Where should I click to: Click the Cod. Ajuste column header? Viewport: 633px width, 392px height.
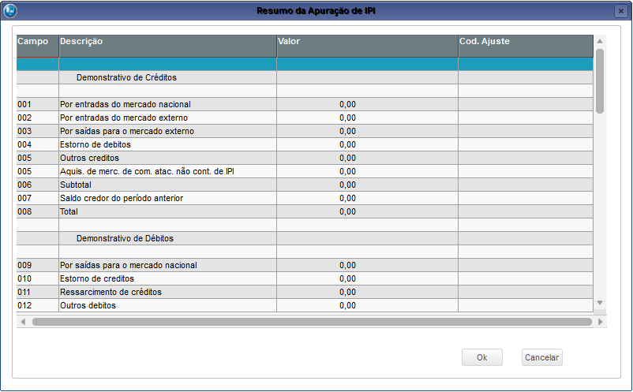pyautogui.click(x=526, y=46)
